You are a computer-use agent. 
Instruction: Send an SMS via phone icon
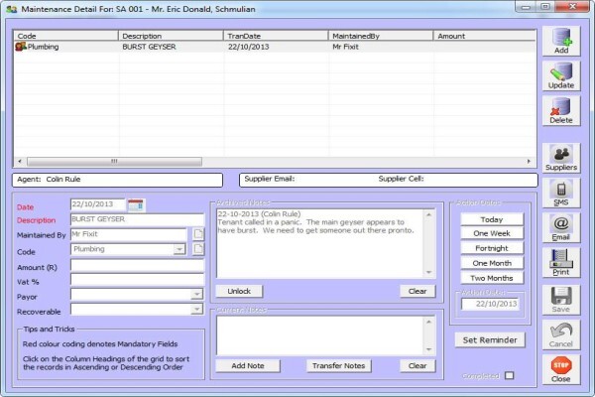point(561,193)
